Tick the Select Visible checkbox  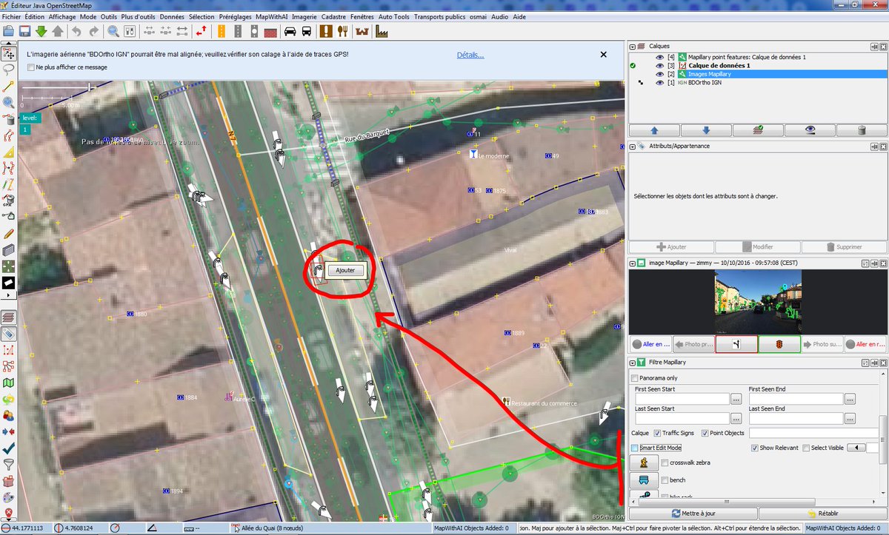806,448
